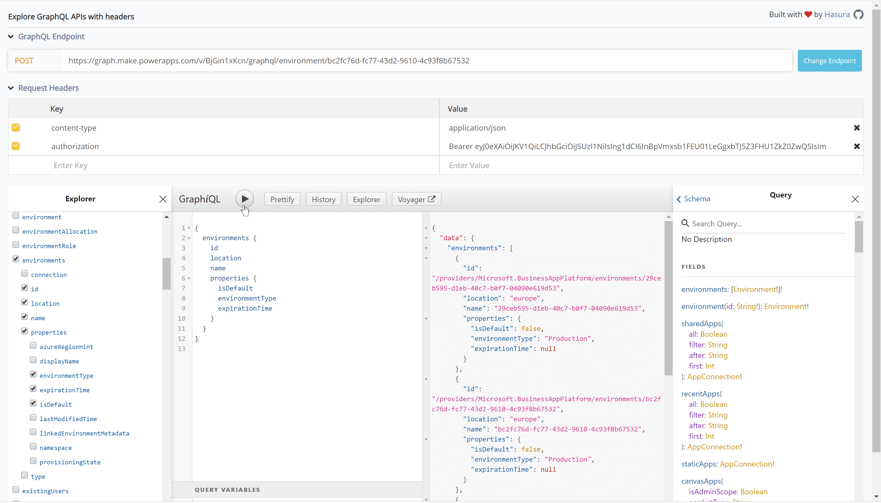Fold the properties block at line 6

(189, 279)
